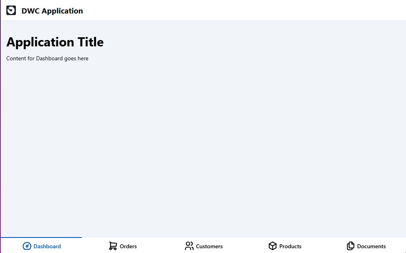This screenshot has height=253, width=406.
Task: Click the 'Application Title' heading
Action: click(x=55, y=42)
